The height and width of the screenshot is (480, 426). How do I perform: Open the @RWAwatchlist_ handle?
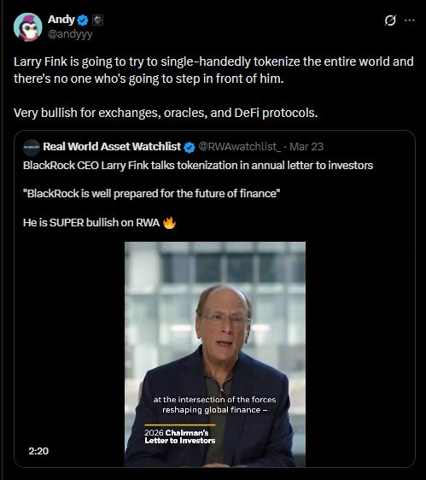click(x=240, y=147)
